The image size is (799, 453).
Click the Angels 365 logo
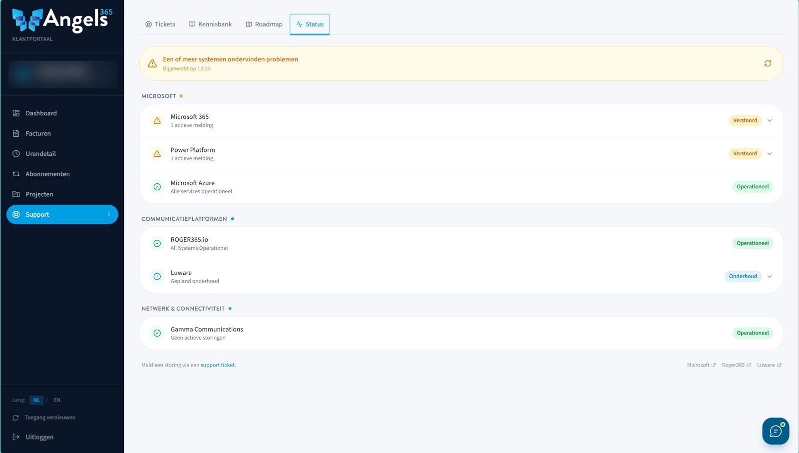tap(62, 20)
